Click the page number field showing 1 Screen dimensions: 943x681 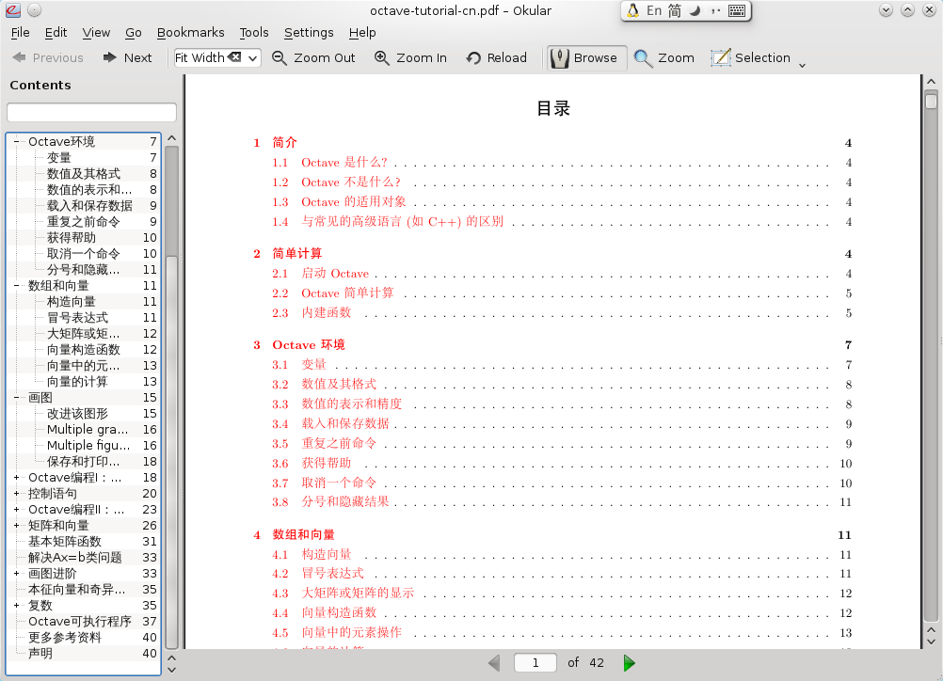pyautogui.click(x=535, y=662)
